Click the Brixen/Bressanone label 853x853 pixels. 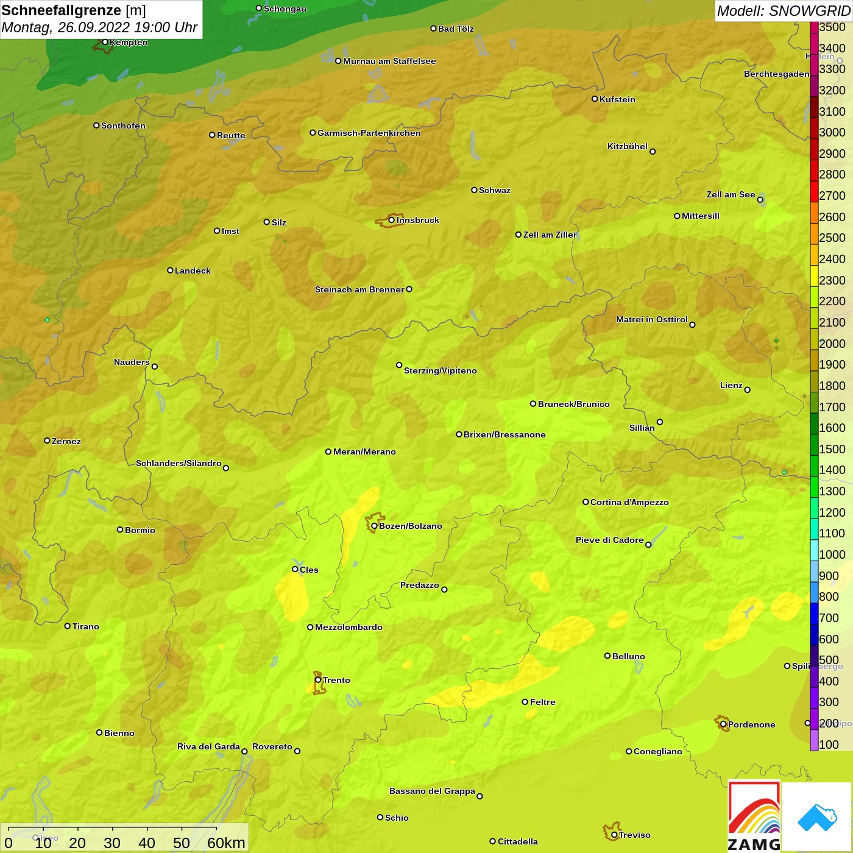coord(504,434)
